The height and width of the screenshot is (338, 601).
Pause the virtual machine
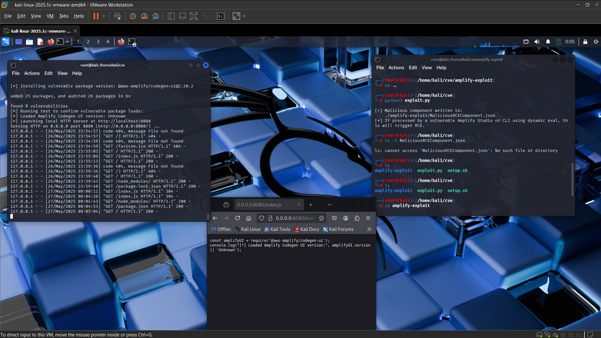point(96,16)
